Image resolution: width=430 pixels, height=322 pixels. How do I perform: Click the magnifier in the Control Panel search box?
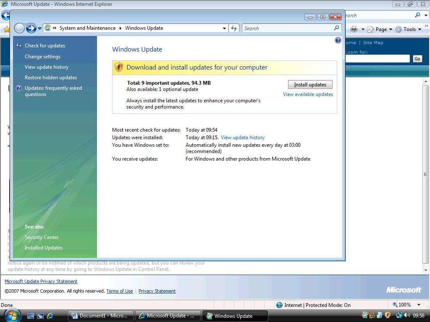336,28
